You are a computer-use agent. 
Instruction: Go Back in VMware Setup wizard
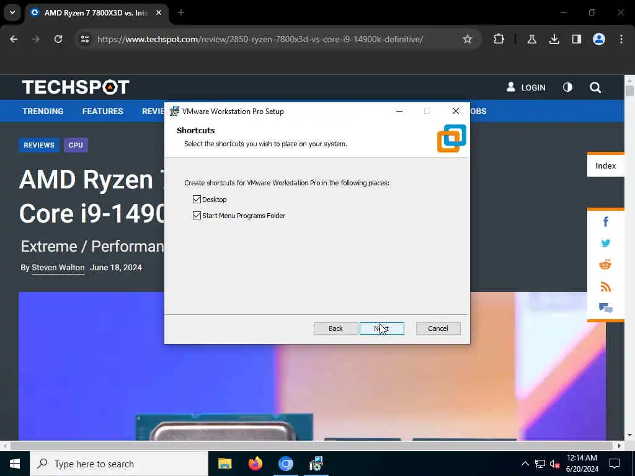click(335, 328)
